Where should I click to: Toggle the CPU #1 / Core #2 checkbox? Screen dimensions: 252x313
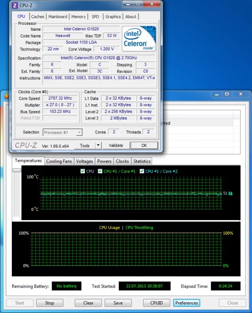coord(142,171)
